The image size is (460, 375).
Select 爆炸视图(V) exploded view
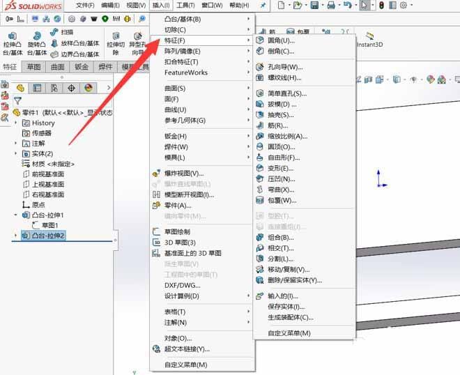[202, 174]
